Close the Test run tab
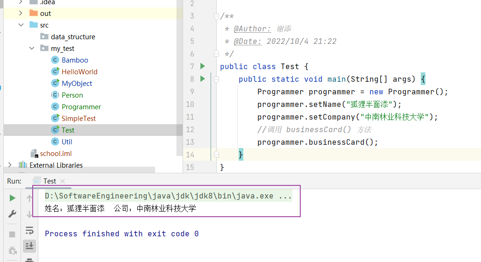Viewport: 481px width, 262px height. 63,181
